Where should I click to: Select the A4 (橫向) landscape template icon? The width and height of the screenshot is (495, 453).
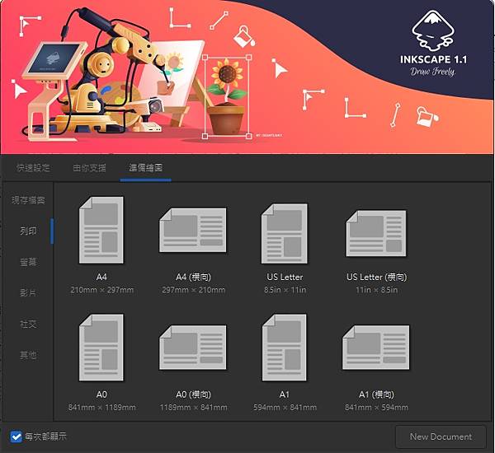click(193, 230)
